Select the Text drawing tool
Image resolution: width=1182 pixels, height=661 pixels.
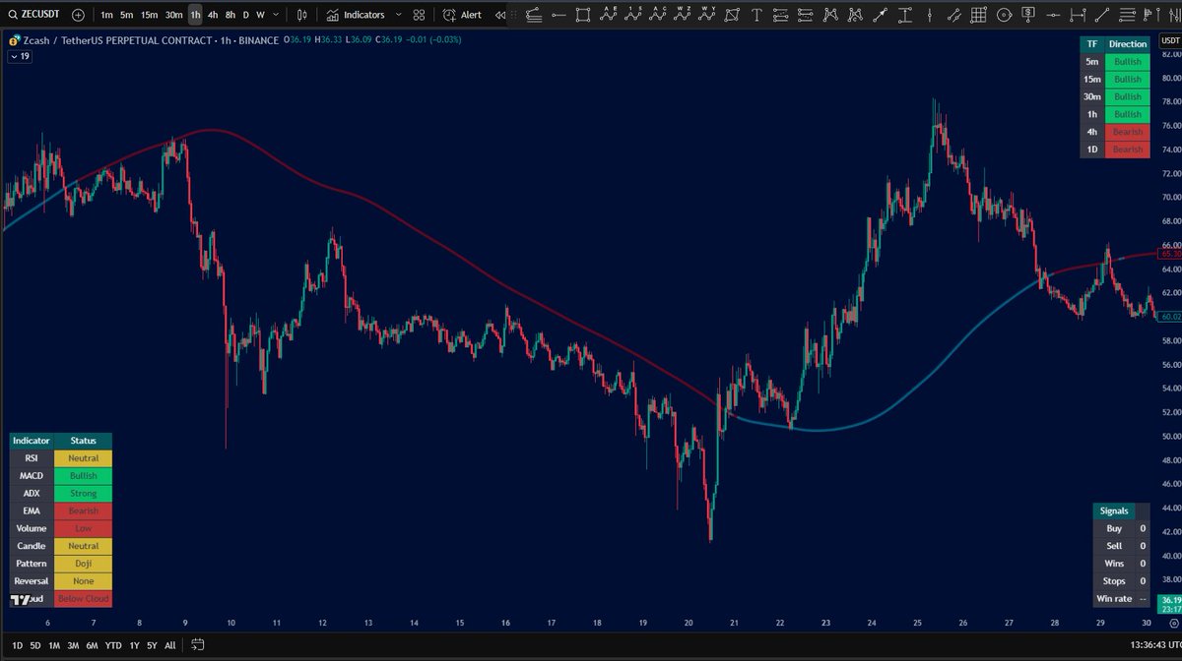[x=756, y=15]
